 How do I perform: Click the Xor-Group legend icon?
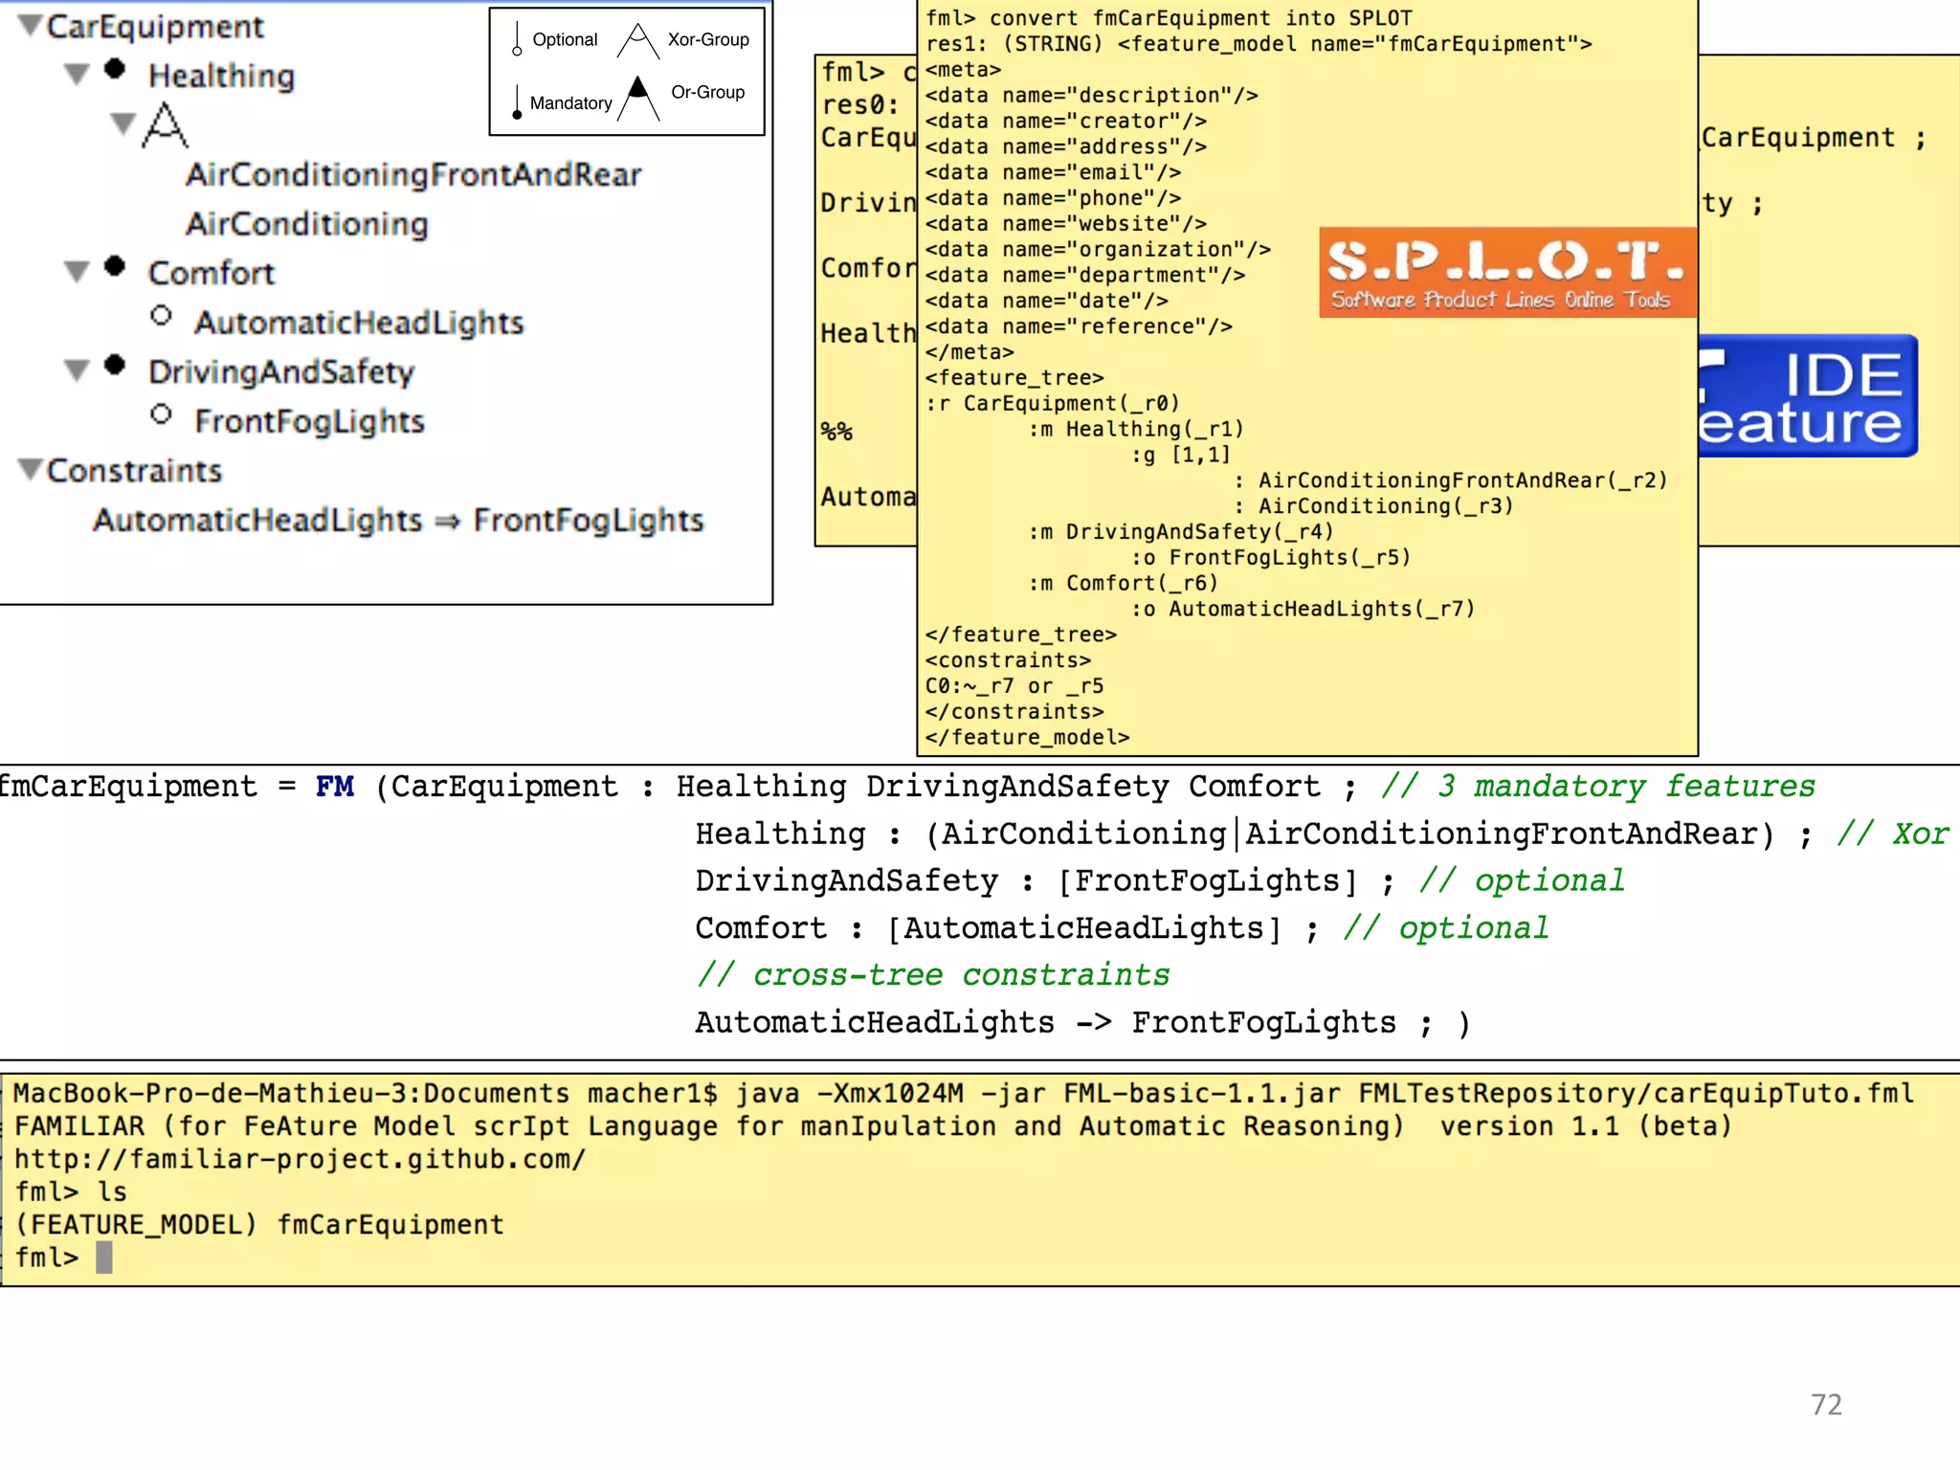coord(637,41)
